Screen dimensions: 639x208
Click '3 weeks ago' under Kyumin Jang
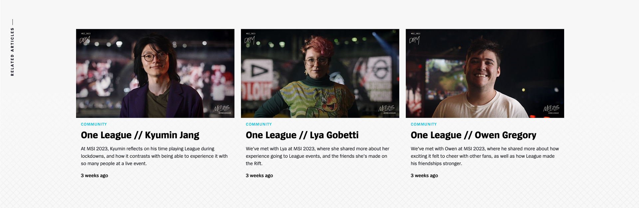click(x=95, y=175)
